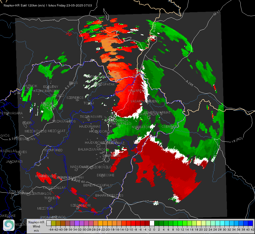Click the TOKAJ city label
The height and width of the screenshot is (234, 255).
89,103
